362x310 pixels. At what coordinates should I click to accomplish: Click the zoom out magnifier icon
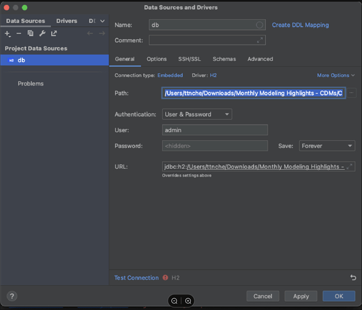pyautogui.click(x=174, y=301)
